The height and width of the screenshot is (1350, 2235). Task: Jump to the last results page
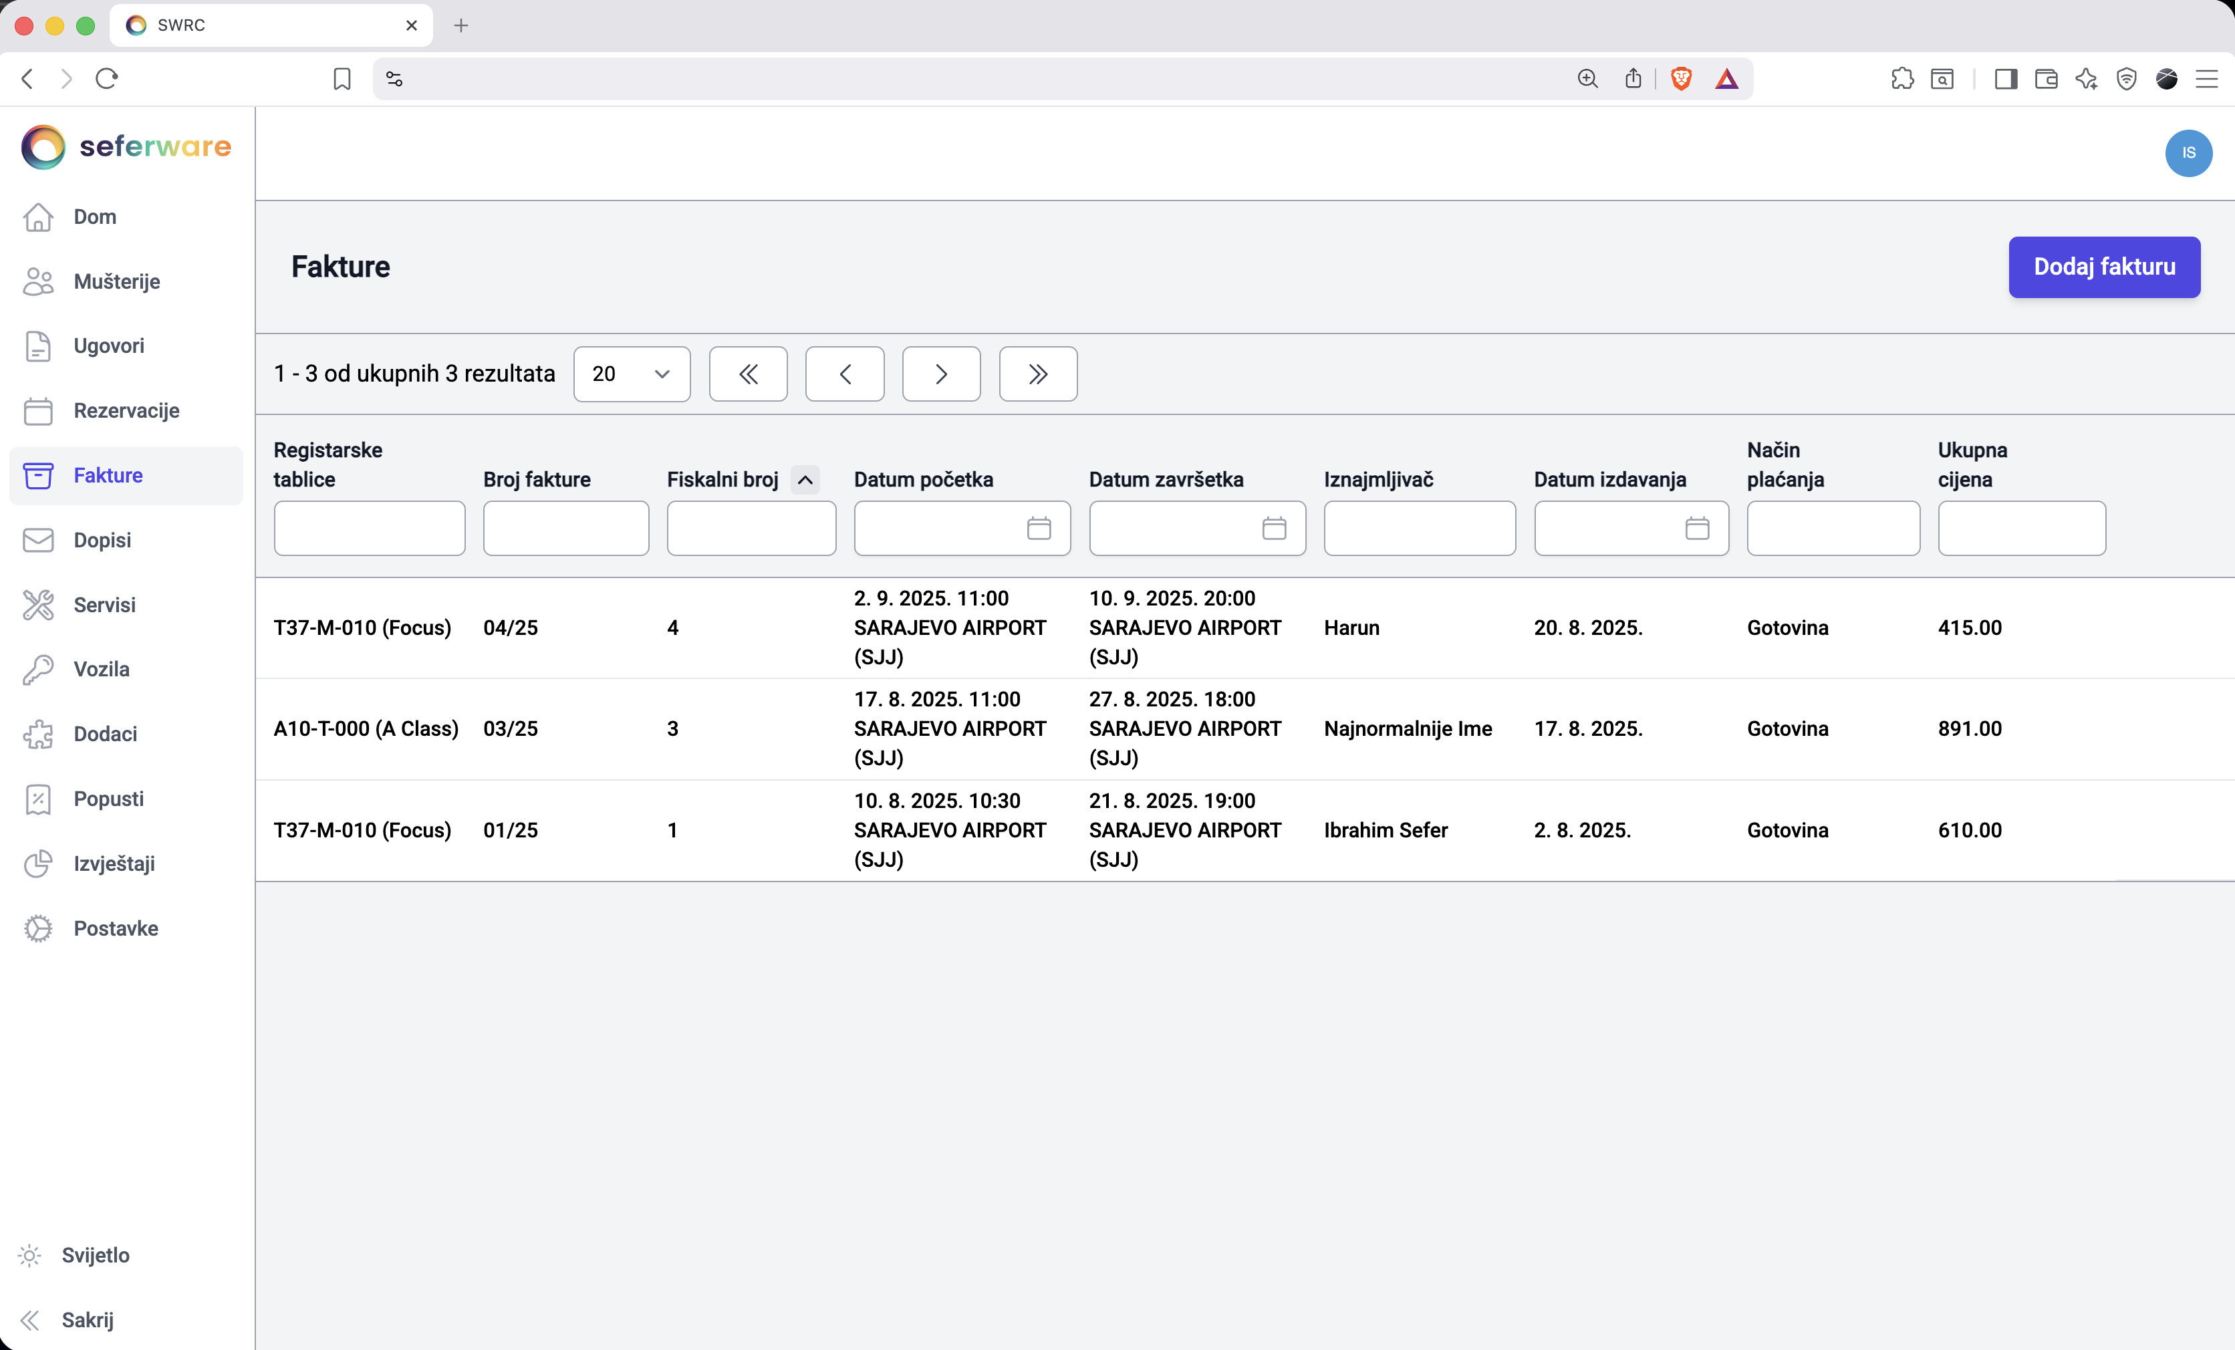point(1038,374)
